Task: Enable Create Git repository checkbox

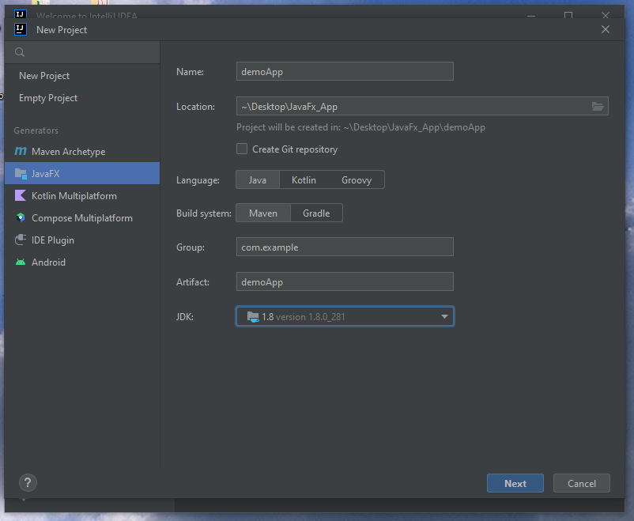Action: pos(242,149)
